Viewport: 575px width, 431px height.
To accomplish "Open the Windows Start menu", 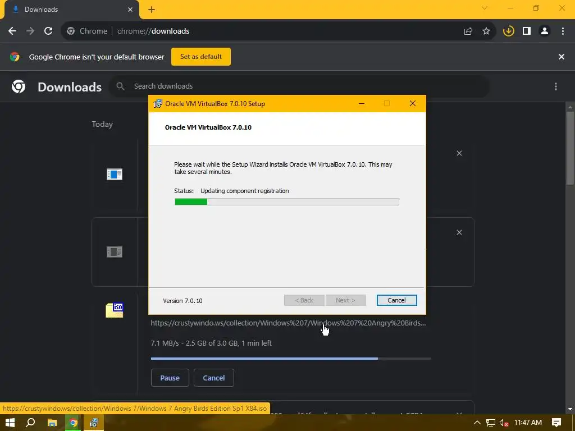I will click(x=10, y=423).
